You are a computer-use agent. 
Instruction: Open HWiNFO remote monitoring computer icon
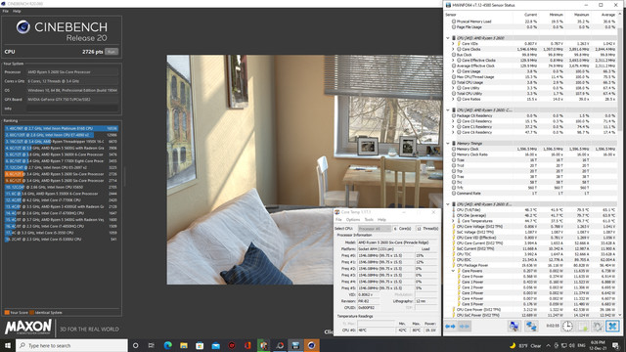click(x=514, y=326)
